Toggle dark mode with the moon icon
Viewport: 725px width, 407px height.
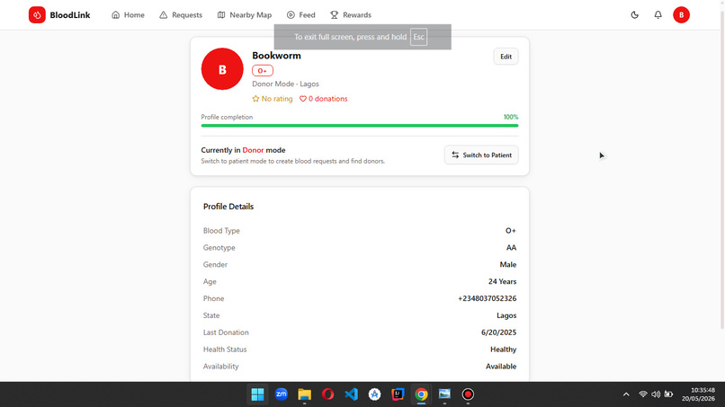pos(635,14)
